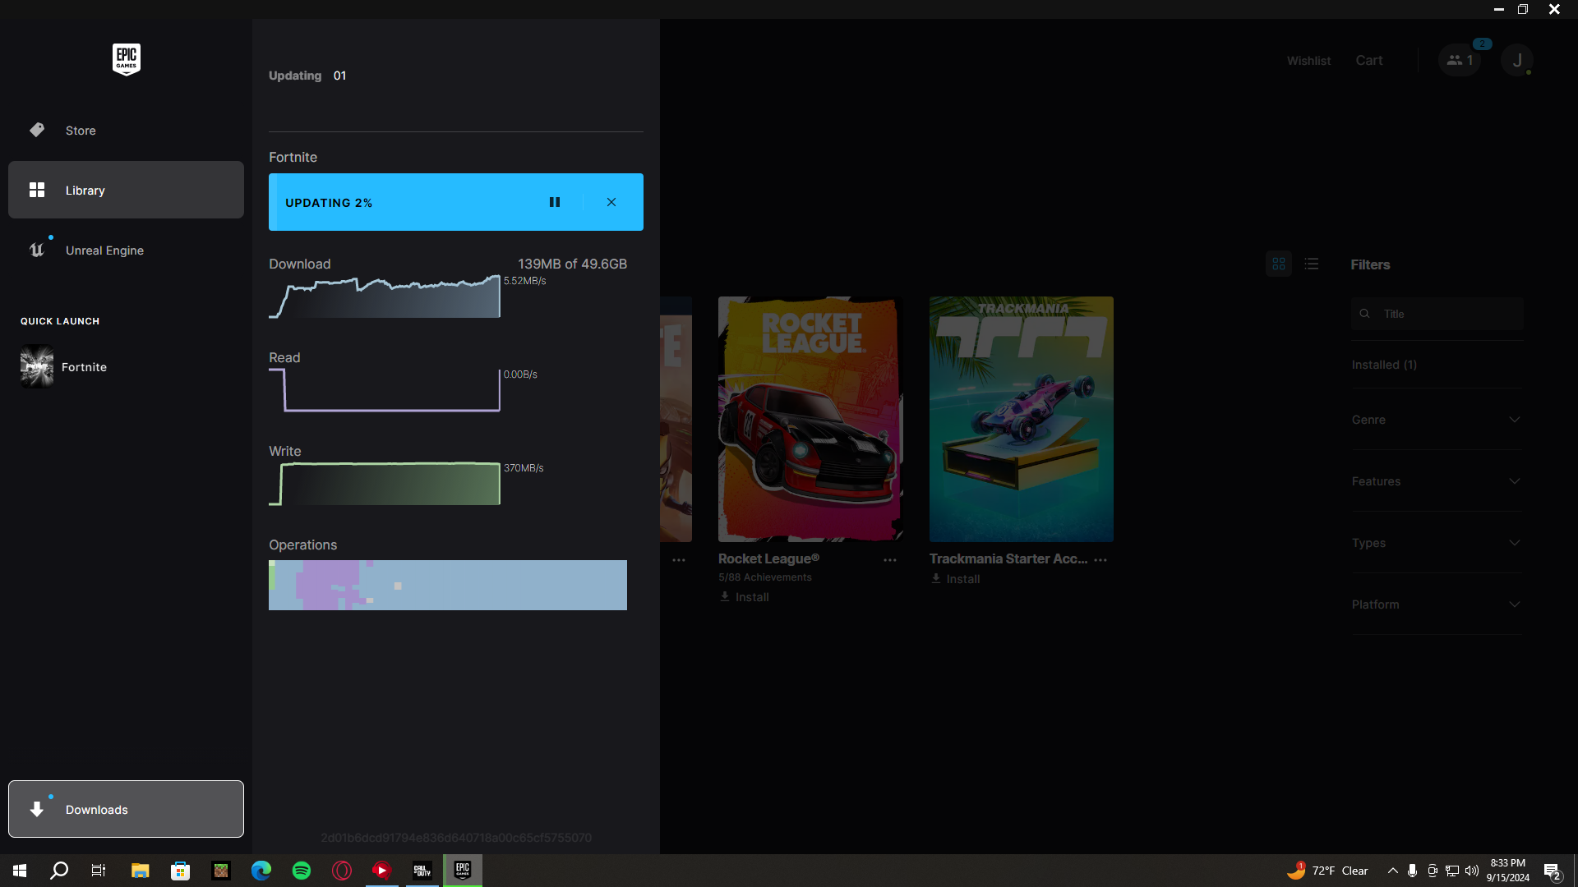The height and width of the screenshot is (887, 1578).
Task: Open the Store page
Action: [x=81, y=131]
